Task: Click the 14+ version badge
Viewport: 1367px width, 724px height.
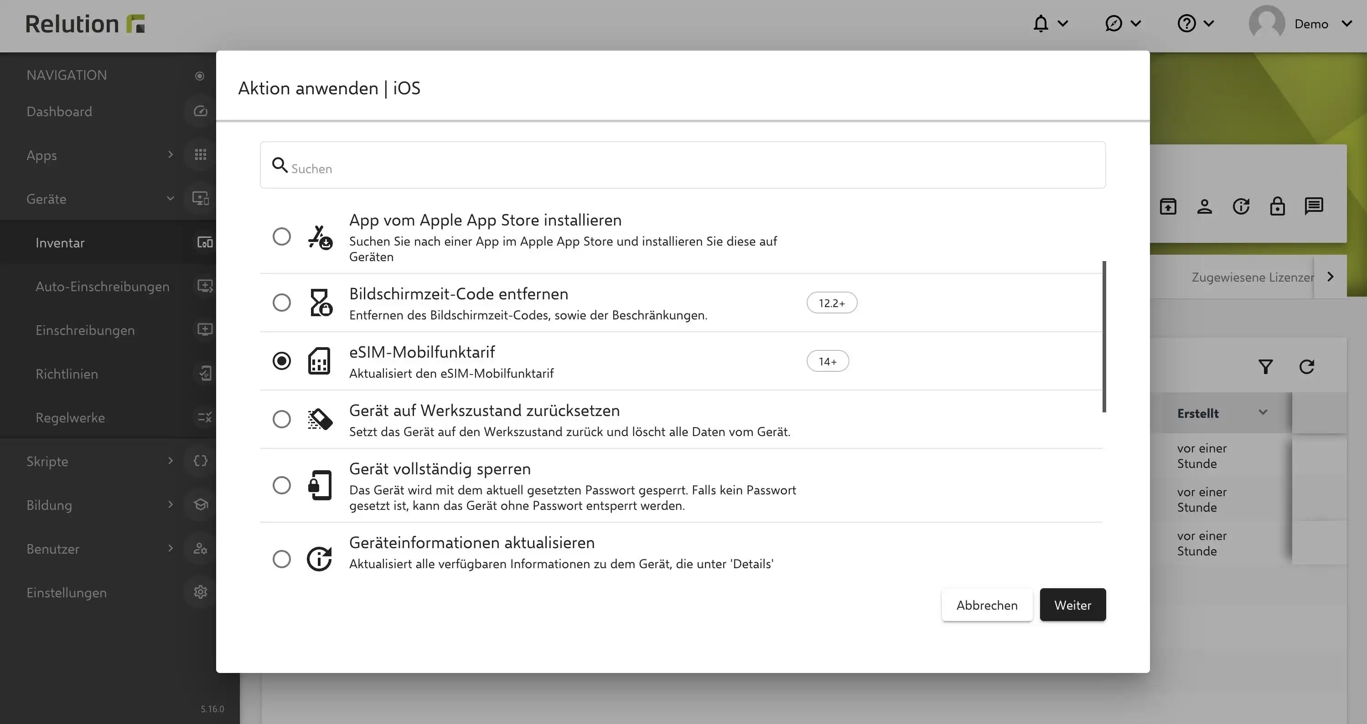Action: 827,361
